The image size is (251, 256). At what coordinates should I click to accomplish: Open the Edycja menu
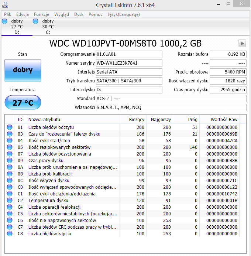coord(23,14)
